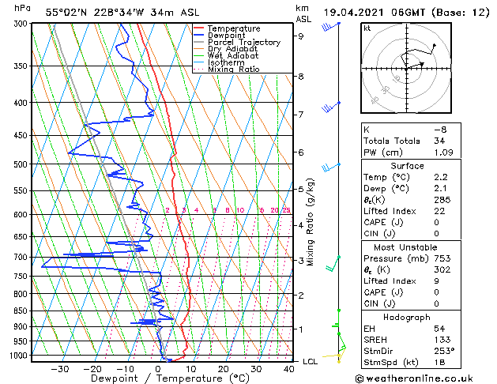Viewport: 497px width, 384px height.
Task: Click the blue Dewpoint line legend sample
Action: (198, 36)
